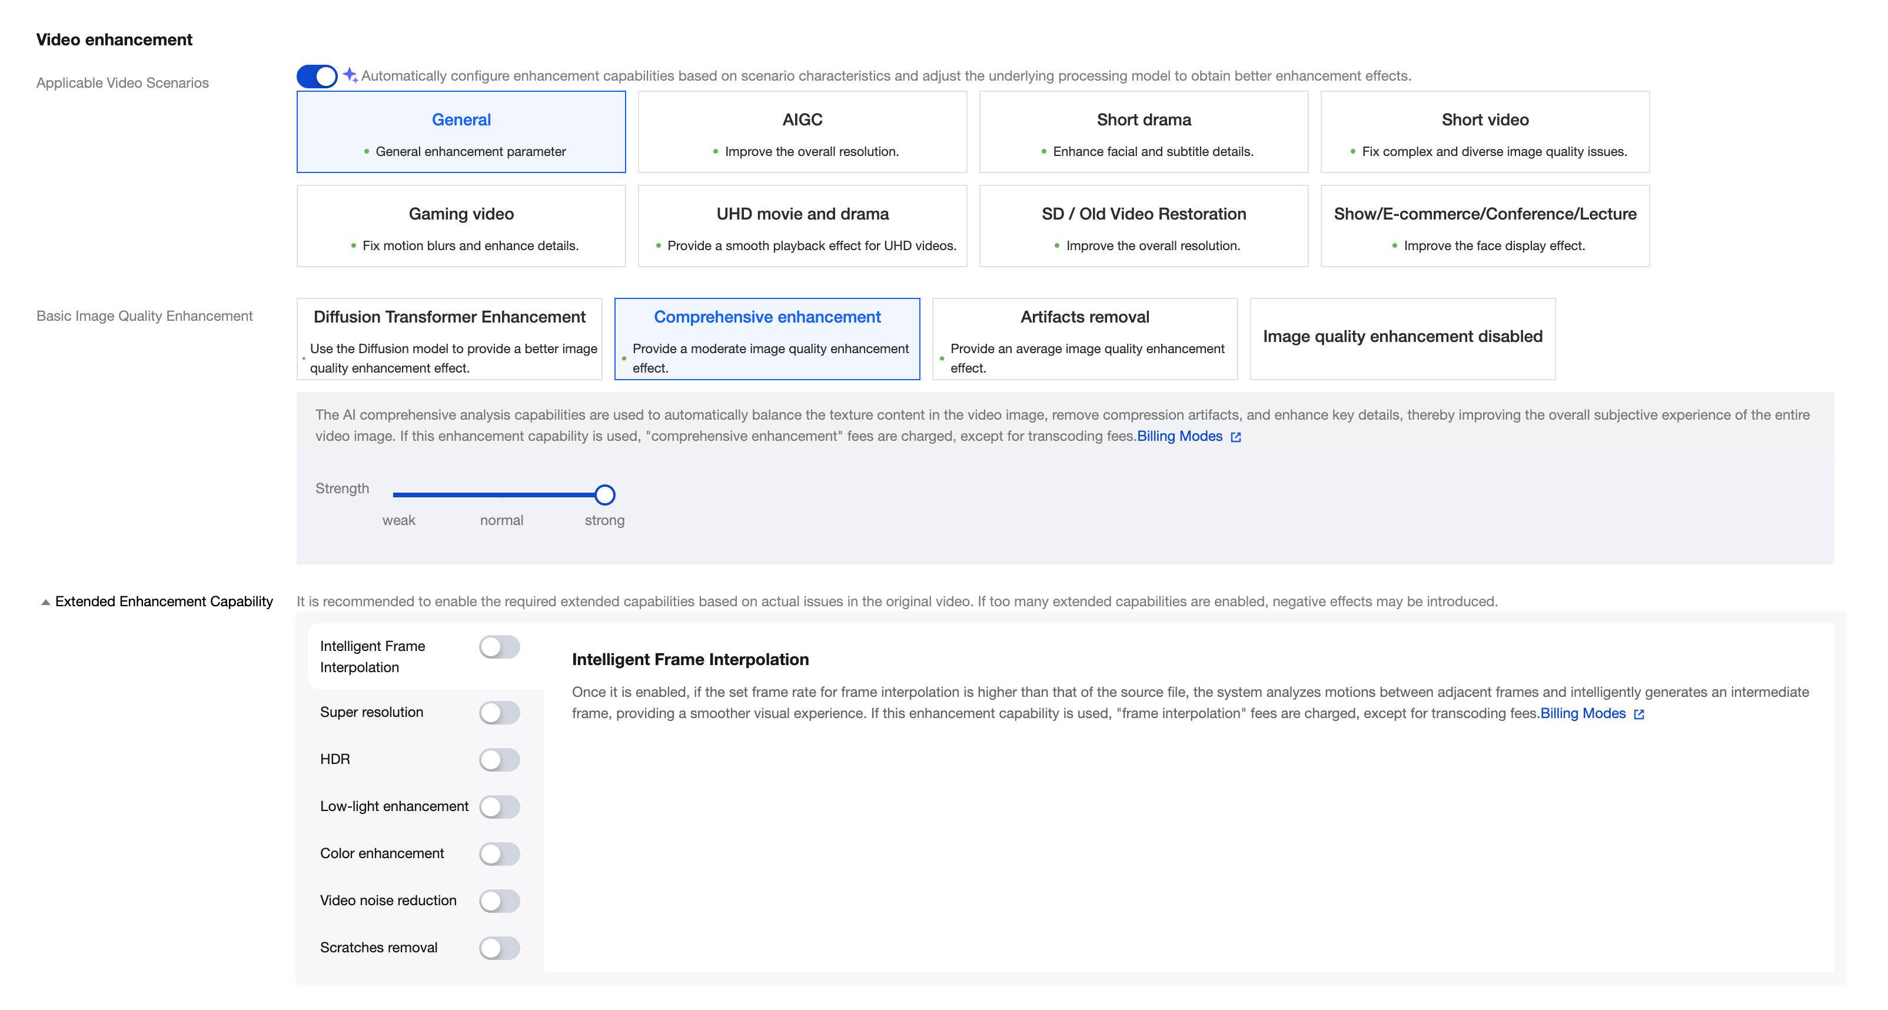Screen dimensions: 1888x1010
Task: Select Color enhancement list item
Action: [x=382, y=853]
